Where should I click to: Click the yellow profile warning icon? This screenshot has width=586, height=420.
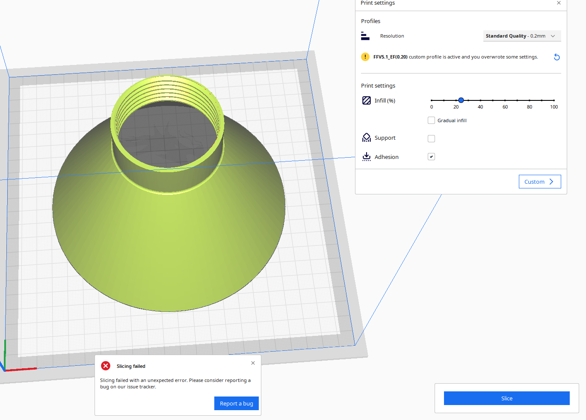(365, 57)
